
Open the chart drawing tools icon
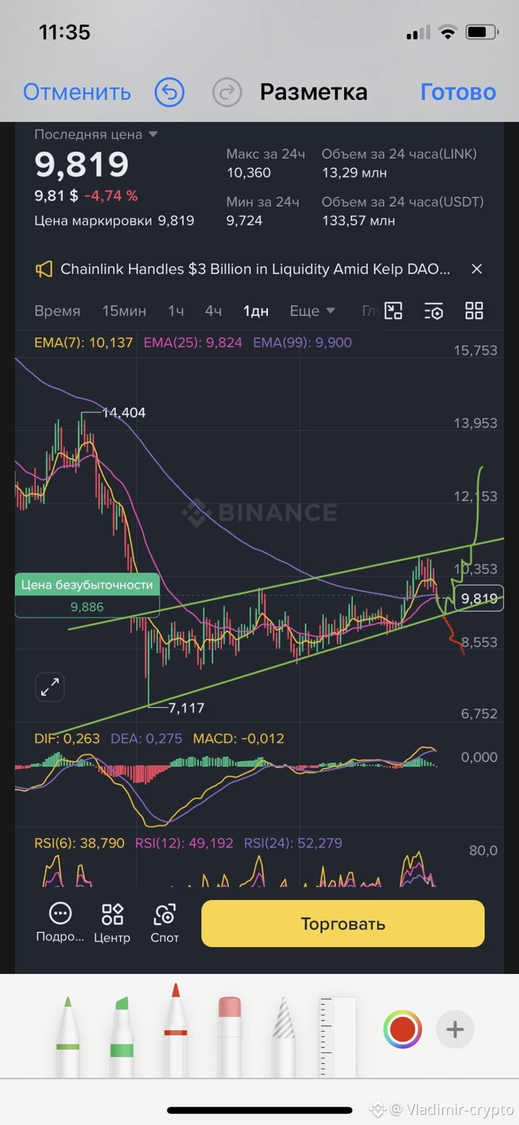point(393,311)
